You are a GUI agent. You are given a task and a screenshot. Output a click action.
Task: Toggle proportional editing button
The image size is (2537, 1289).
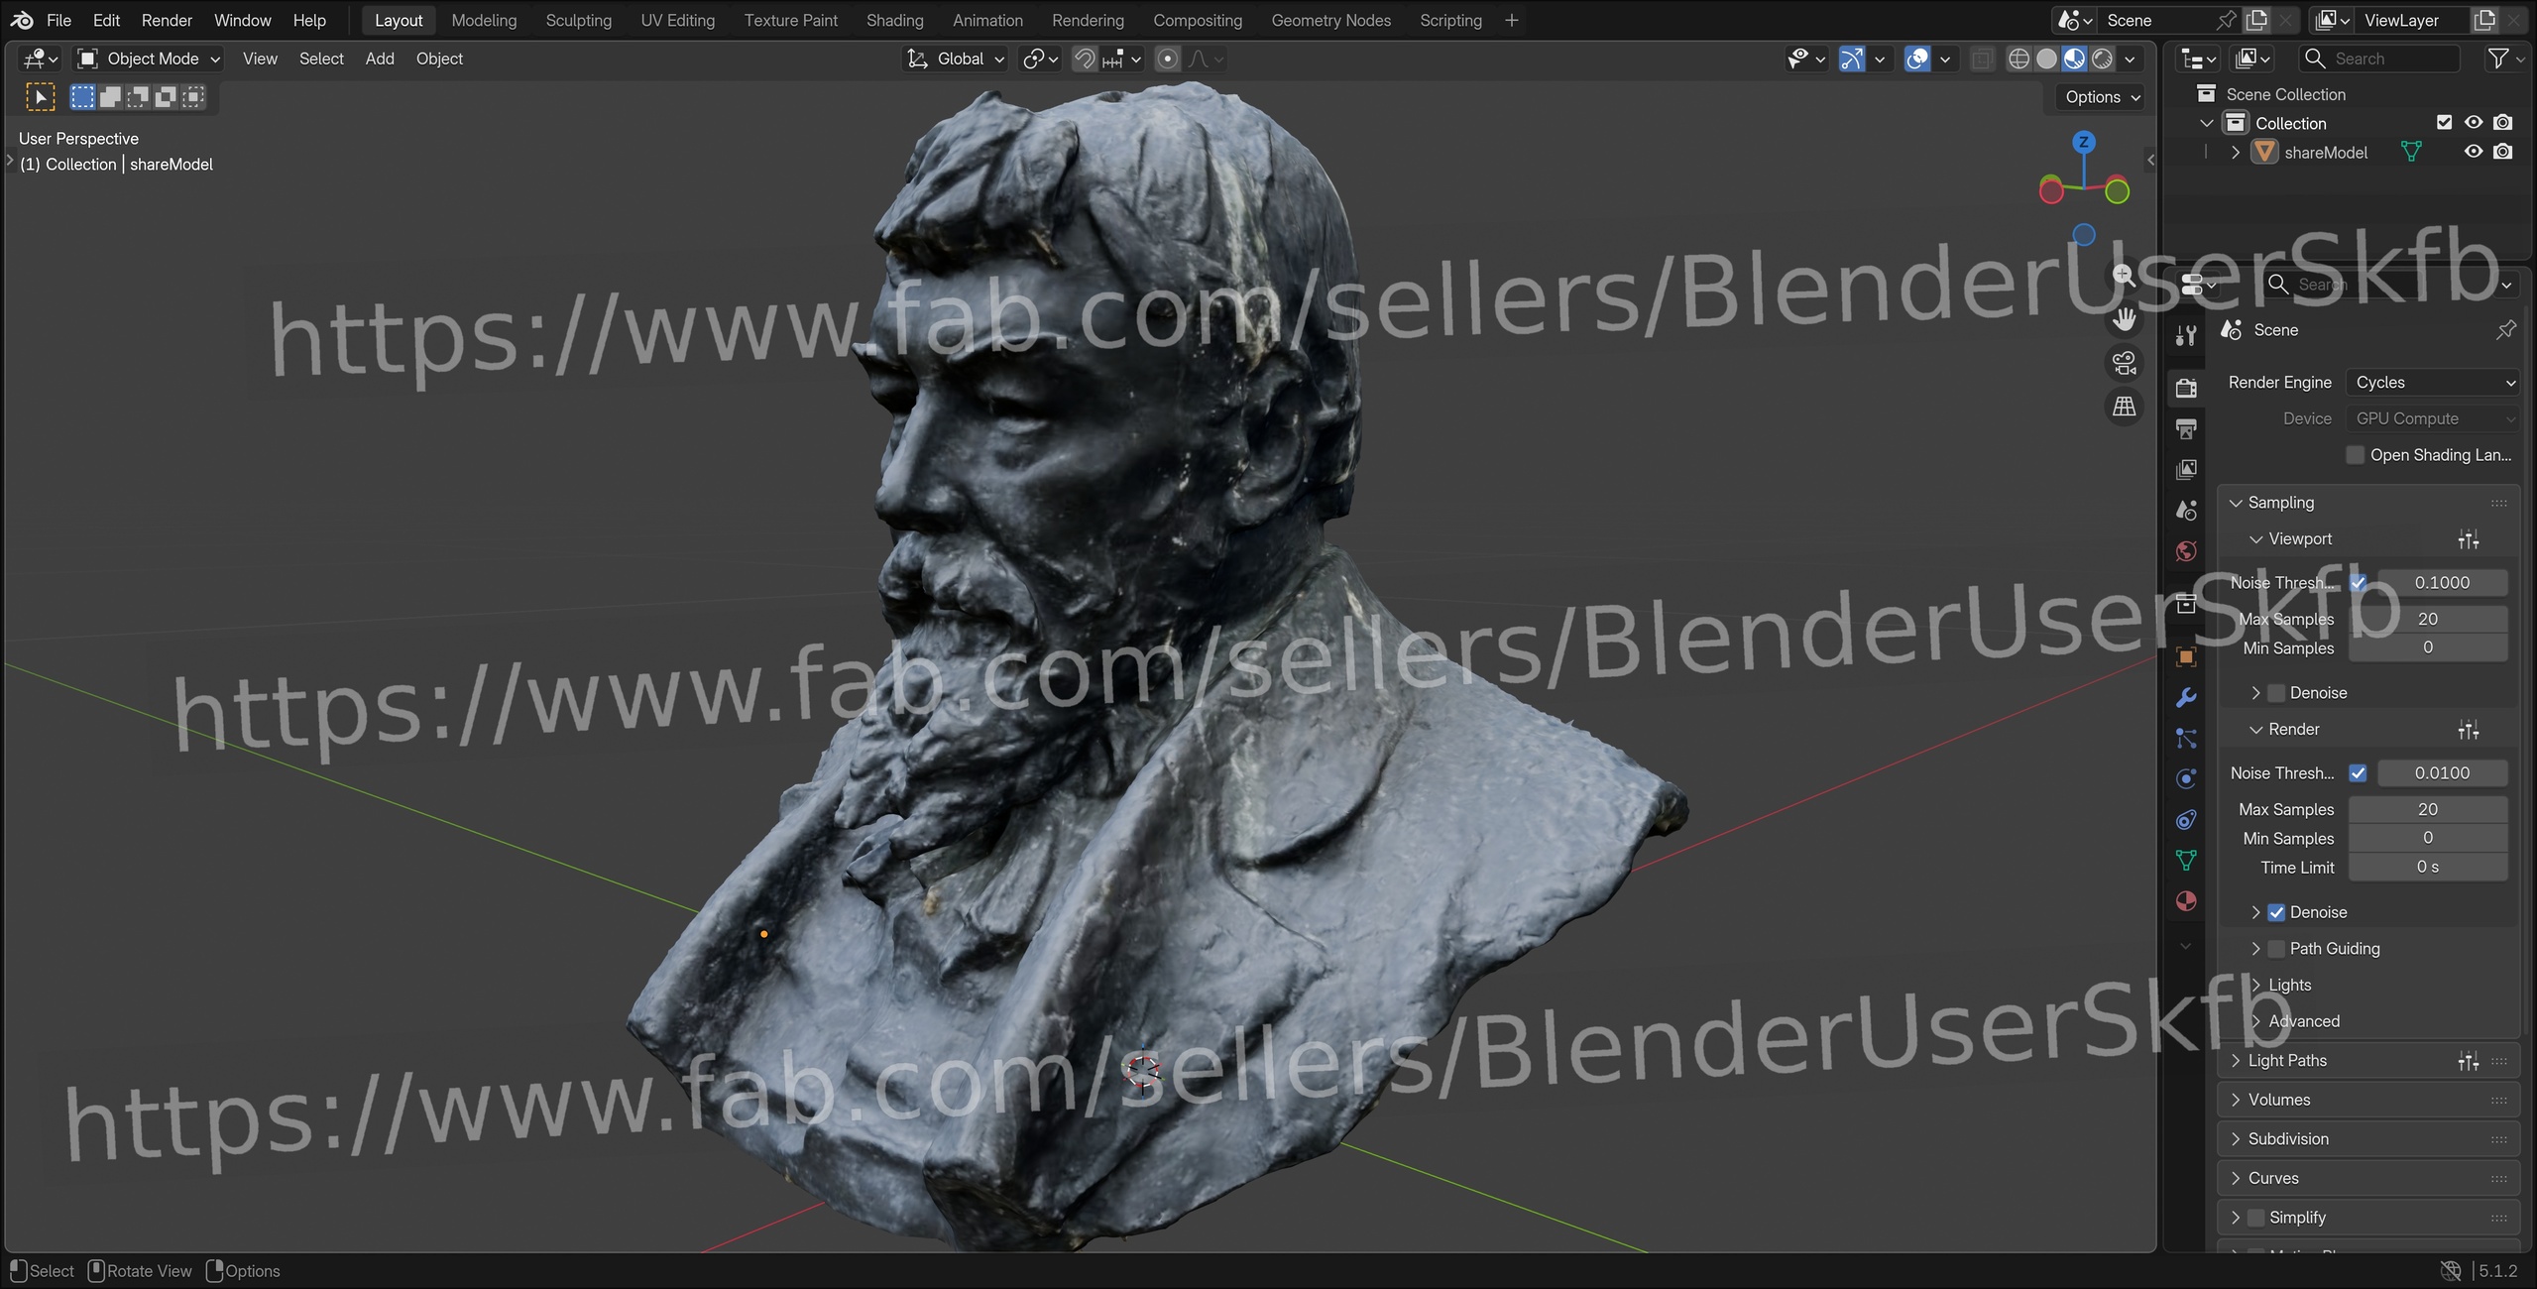pos(1168,59)
